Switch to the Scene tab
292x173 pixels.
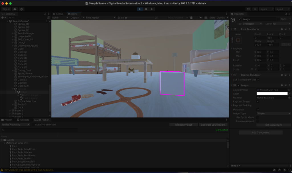tap(58, 14)
